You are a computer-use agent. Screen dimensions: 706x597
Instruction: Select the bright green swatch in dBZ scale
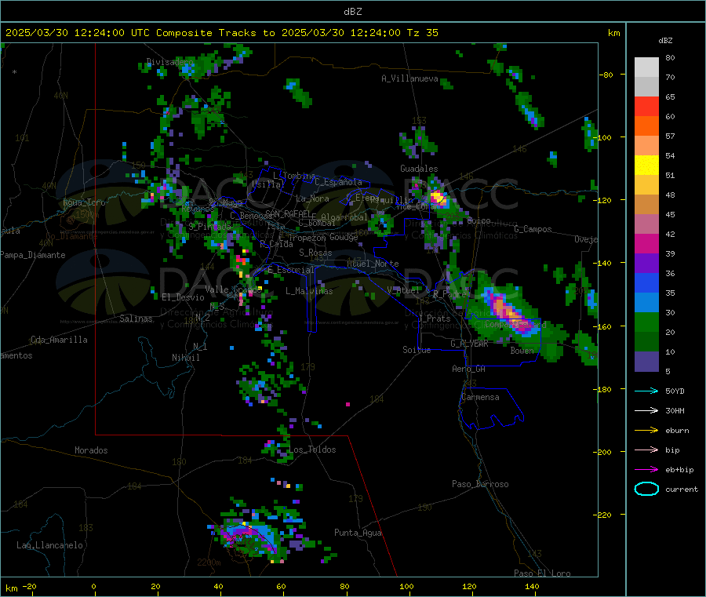click(x=646, y=322)
